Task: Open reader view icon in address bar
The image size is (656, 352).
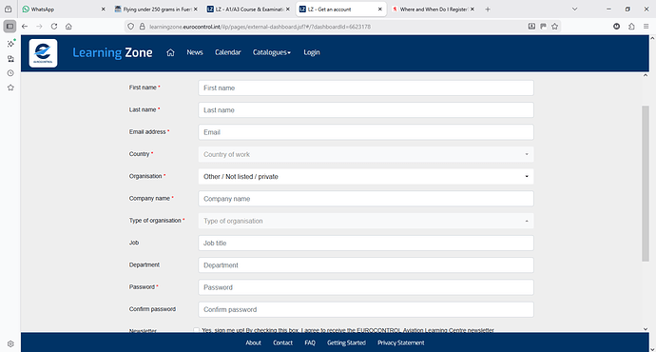Action: click(x=531, y=27)
